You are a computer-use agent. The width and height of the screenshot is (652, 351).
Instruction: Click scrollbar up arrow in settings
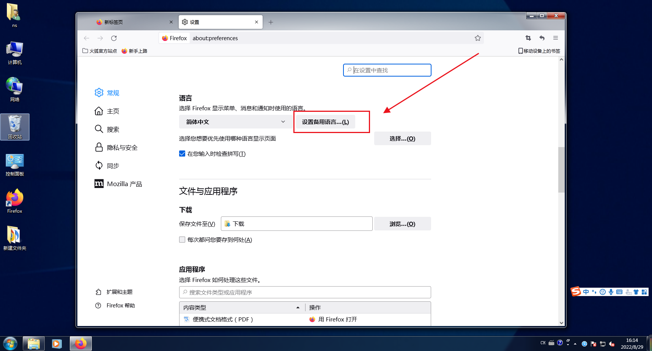tap(561, 60)
